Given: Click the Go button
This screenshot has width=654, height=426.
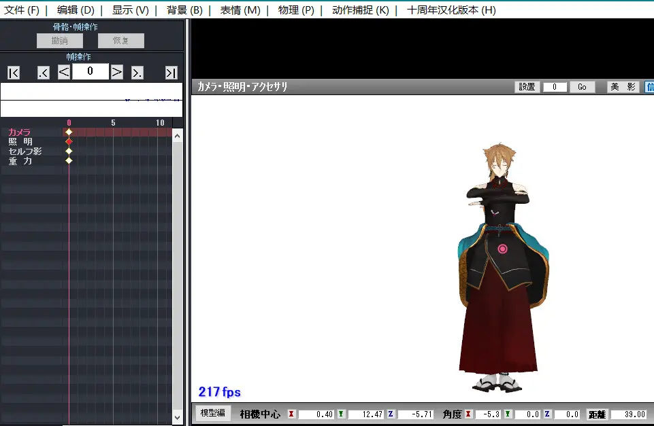Looking at the screenshot, I should click(583, 86).
